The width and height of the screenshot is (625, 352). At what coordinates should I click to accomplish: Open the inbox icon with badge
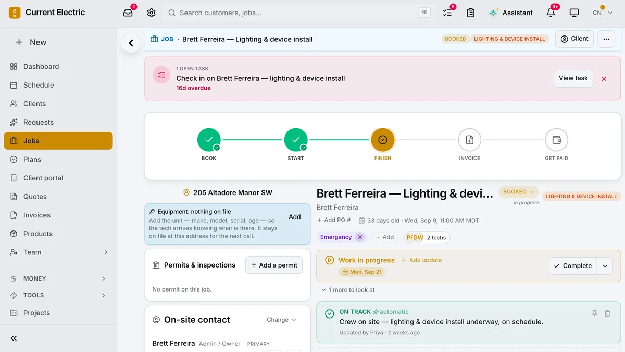pos(128,13)
